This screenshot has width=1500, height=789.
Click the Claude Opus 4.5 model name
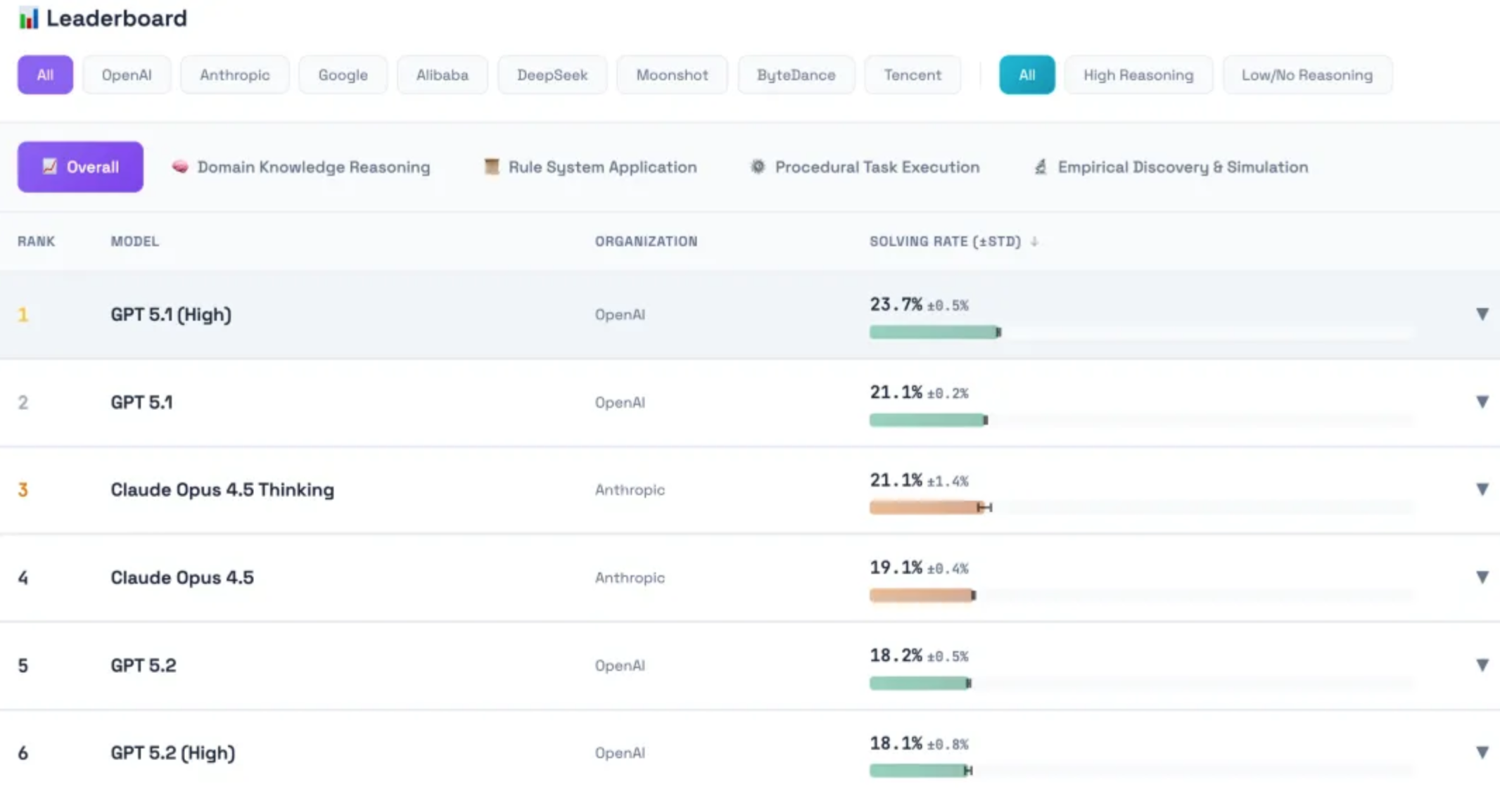tap(182, 577)
